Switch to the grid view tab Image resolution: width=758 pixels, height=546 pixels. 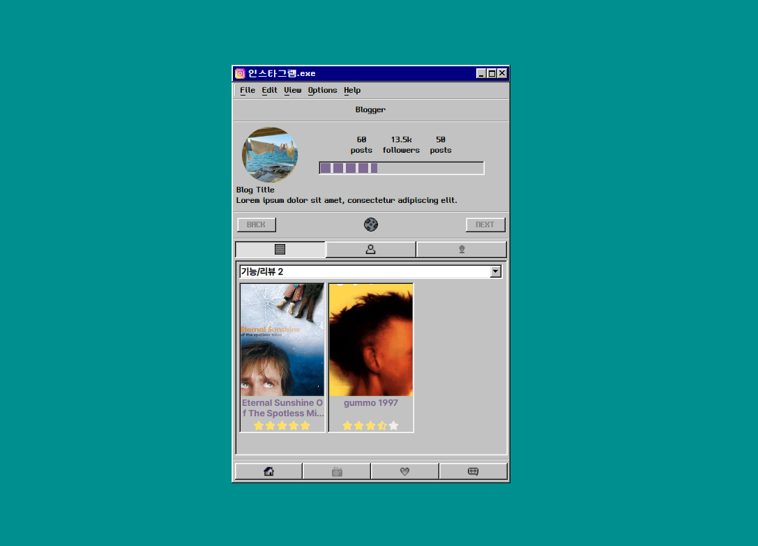coord(280,250)
